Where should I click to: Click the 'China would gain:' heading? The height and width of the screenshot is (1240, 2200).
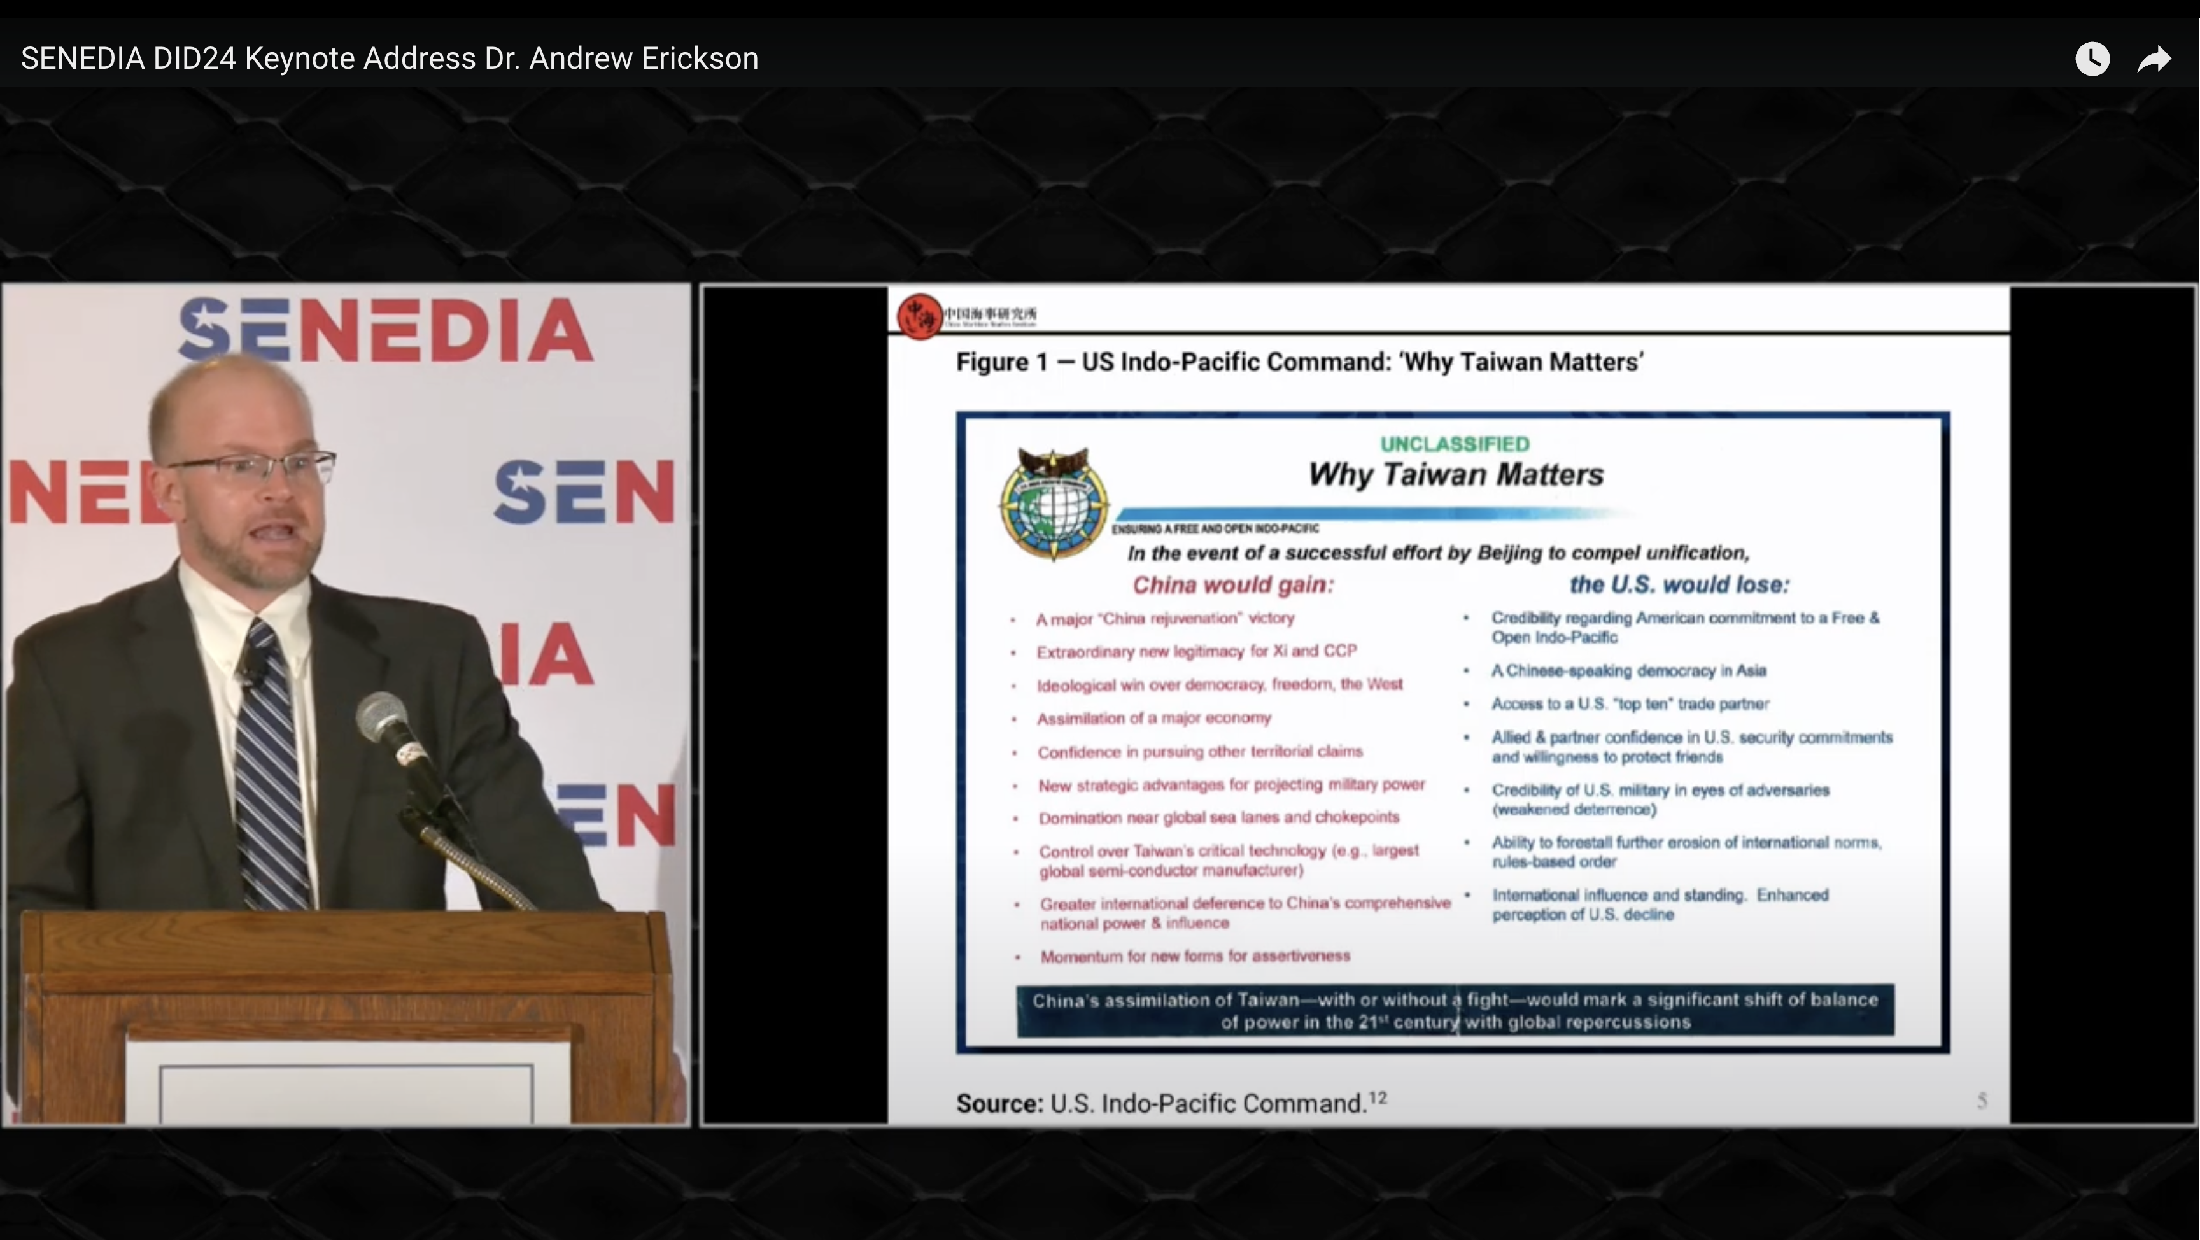tap(1232, 585)
